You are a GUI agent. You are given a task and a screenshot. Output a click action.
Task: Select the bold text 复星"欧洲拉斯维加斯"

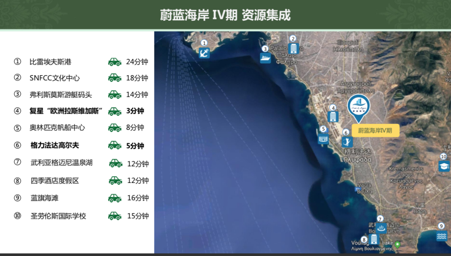coord(66,111)
